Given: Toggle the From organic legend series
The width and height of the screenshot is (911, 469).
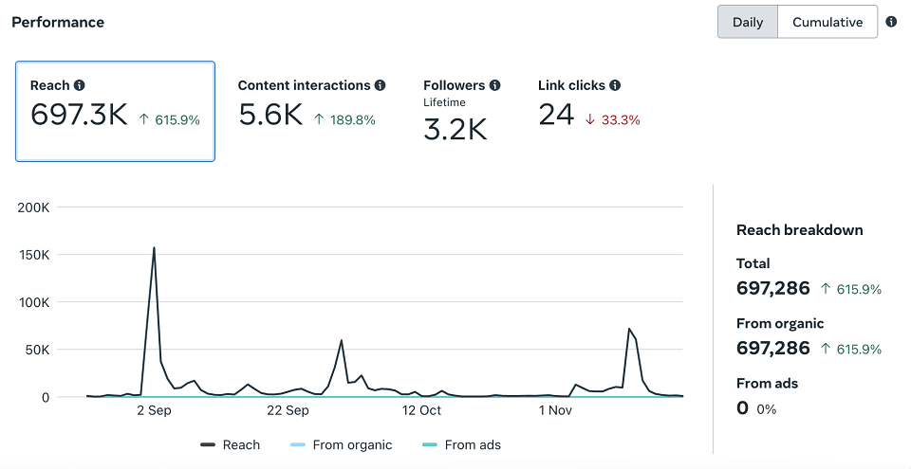Looking at the screenshot, I should (x=341, y=445).
